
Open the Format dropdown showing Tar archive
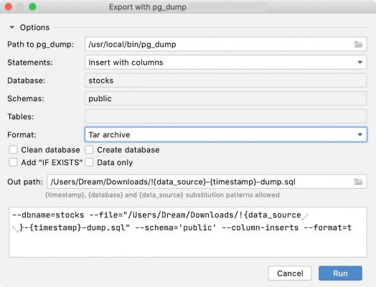click(225, 135)
